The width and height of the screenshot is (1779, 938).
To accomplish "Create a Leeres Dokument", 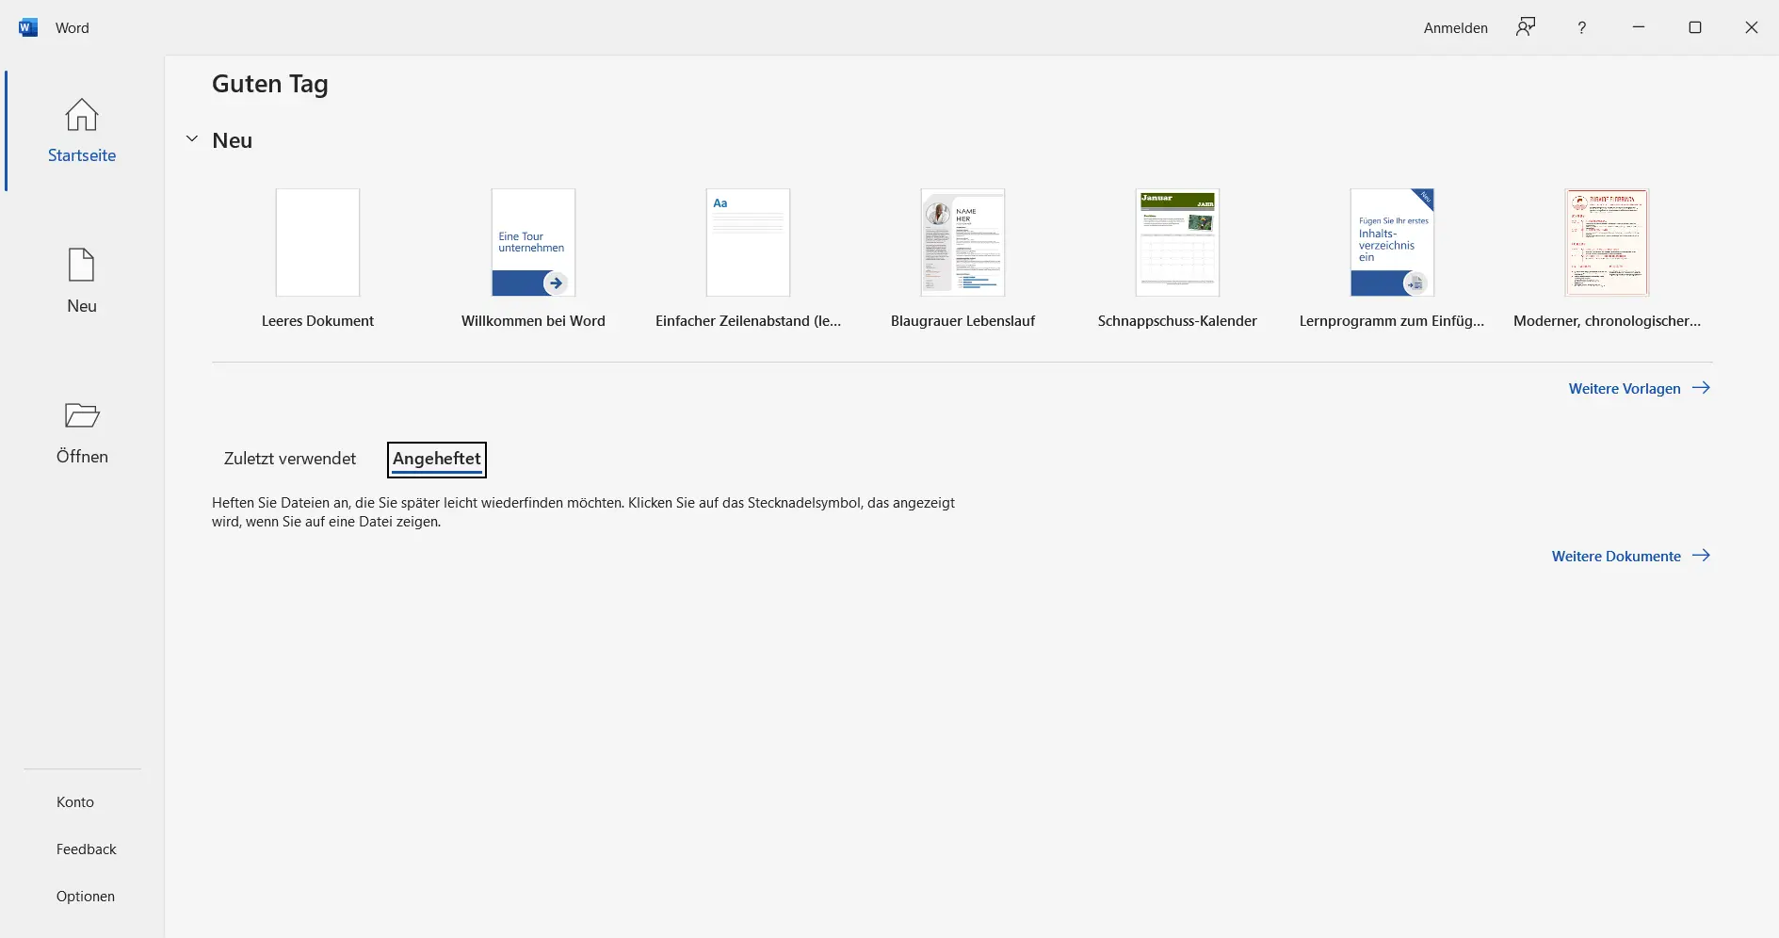I will (x=317, y=243).
